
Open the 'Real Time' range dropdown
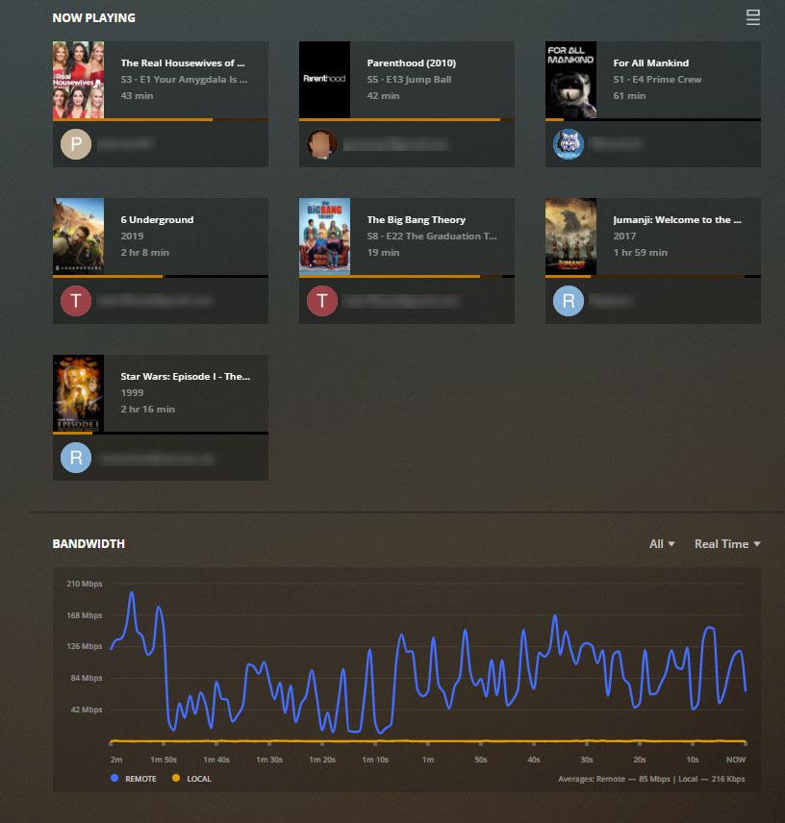coord(727,544)
